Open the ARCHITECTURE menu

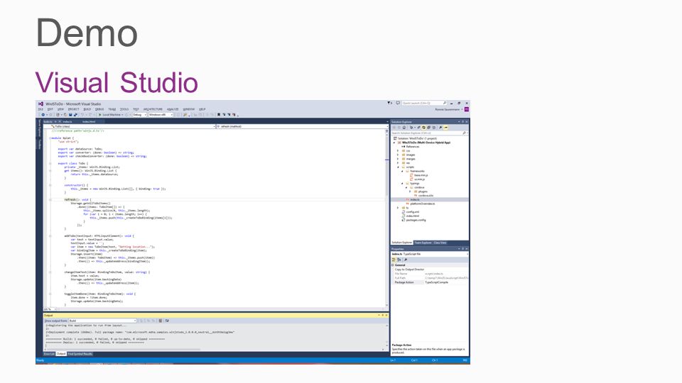click(x=153, y=109)
